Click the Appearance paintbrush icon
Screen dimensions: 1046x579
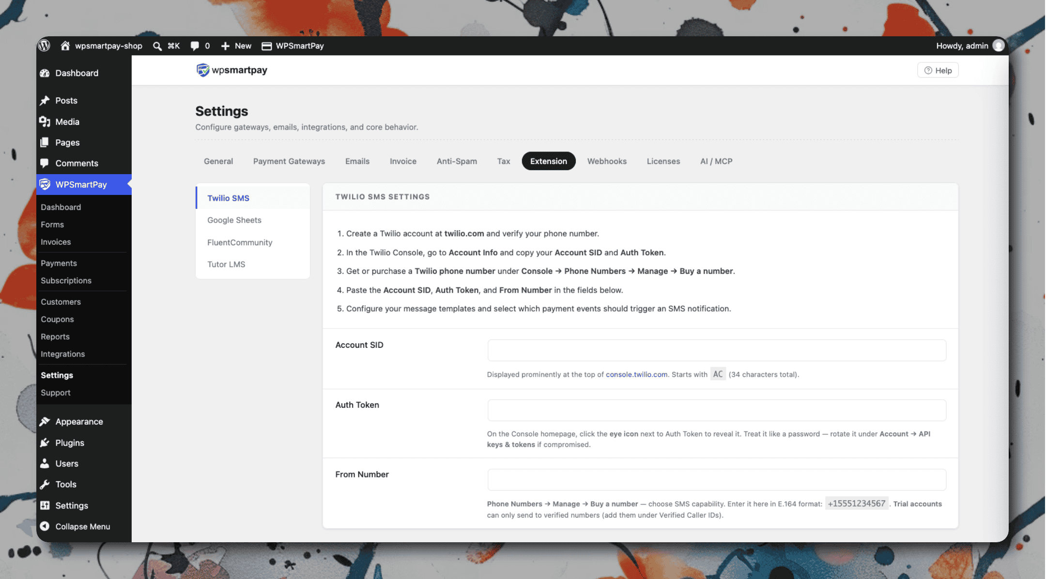(x=45, y=421)
